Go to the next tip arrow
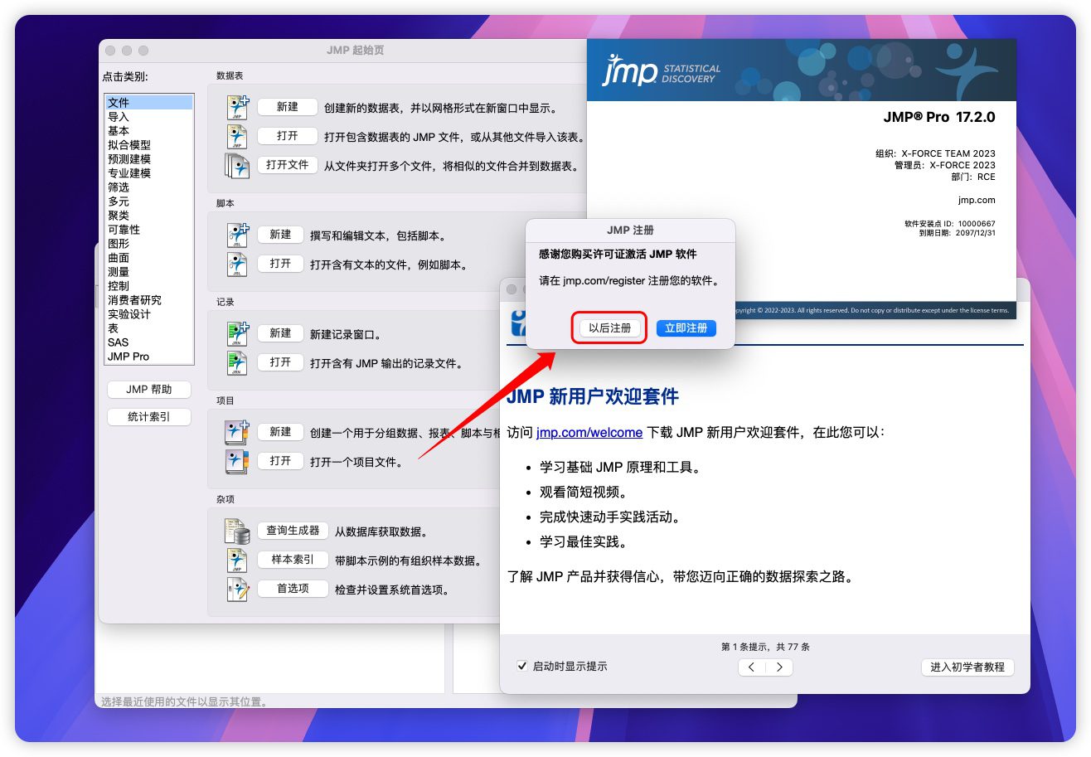The image size is (1091, 757). tap(779, 667)
